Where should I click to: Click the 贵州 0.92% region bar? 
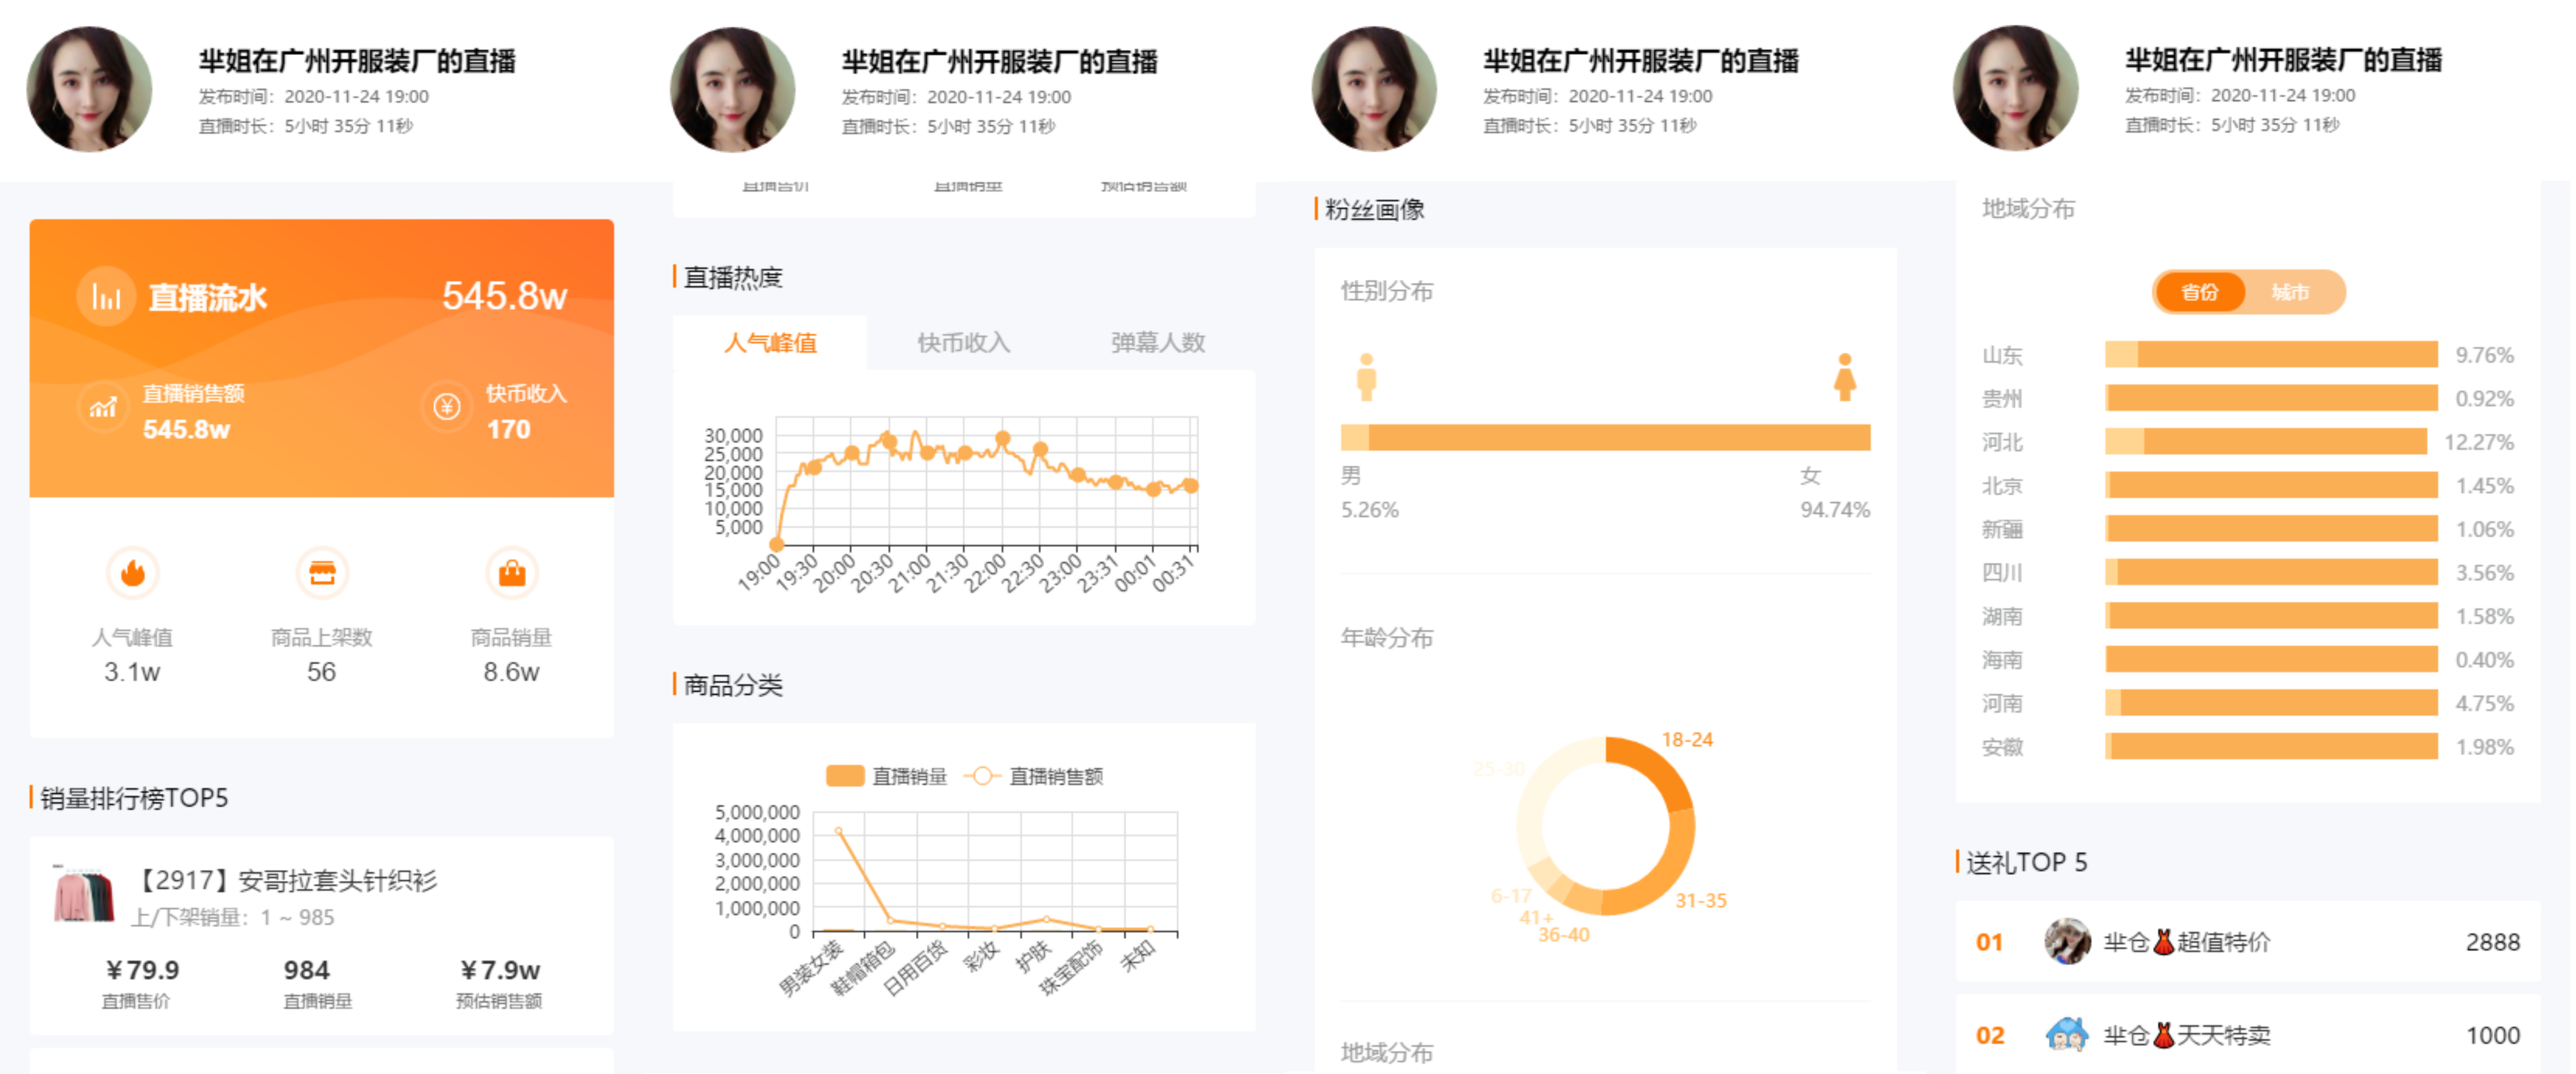2271,398
